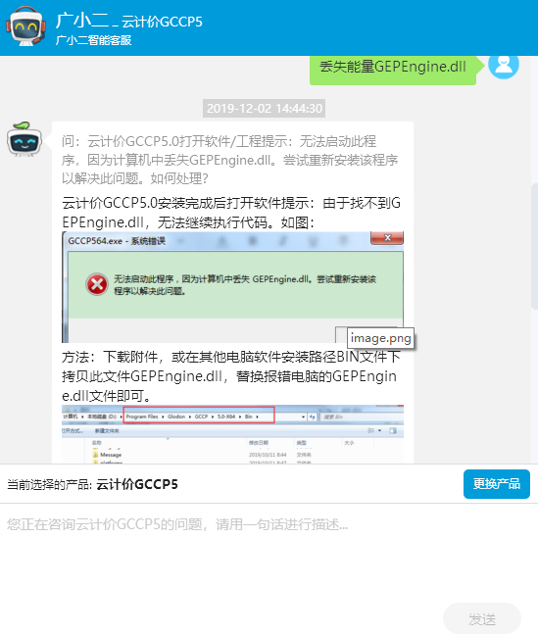Click the answer text 云计价GCCP5.0安装完成后打开软件提示
Screen dimensions: 538x637
click(x=231, y=212)
